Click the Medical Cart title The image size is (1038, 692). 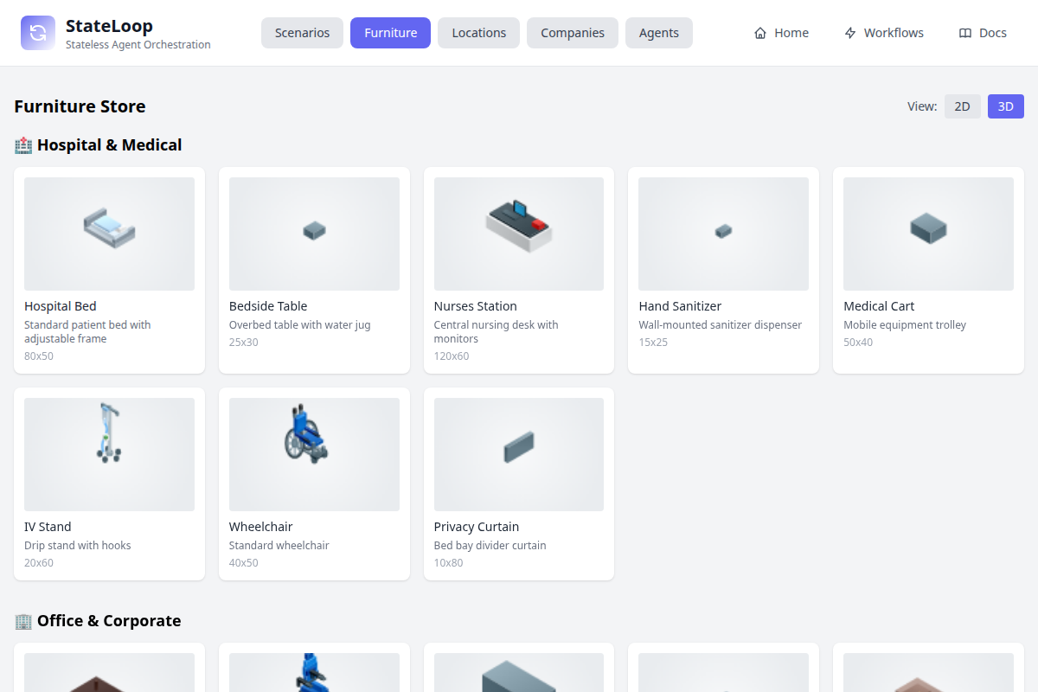click(879, 306)
